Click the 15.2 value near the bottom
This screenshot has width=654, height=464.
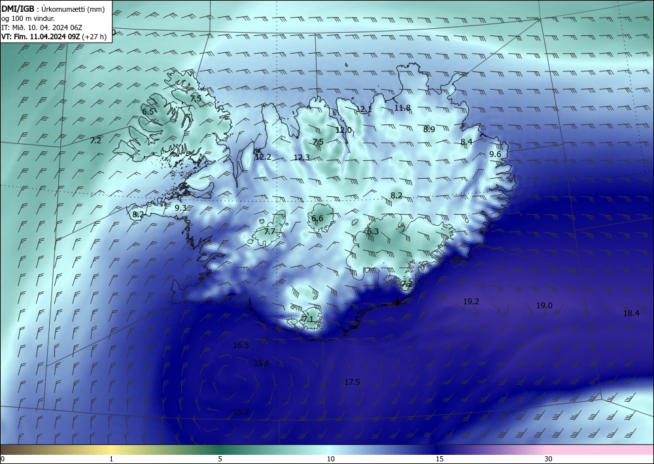coord(241,412)
